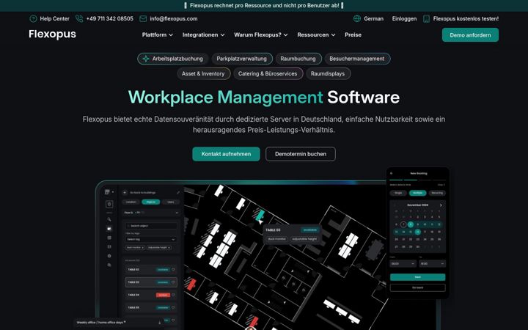Image resolution: width=528 pixels, height=330 pixels.
Task: Click the Kontakt aufnehmen button
Action: click(226, 154)
